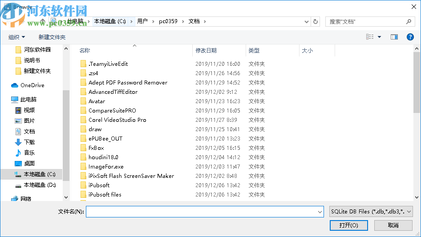Expand the address bar history dropdown
This screenshot has width=421, height=237.
tap(306, 22)
